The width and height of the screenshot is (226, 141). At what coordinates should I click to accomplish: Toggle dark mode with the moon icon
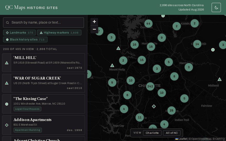click(216, 7)
